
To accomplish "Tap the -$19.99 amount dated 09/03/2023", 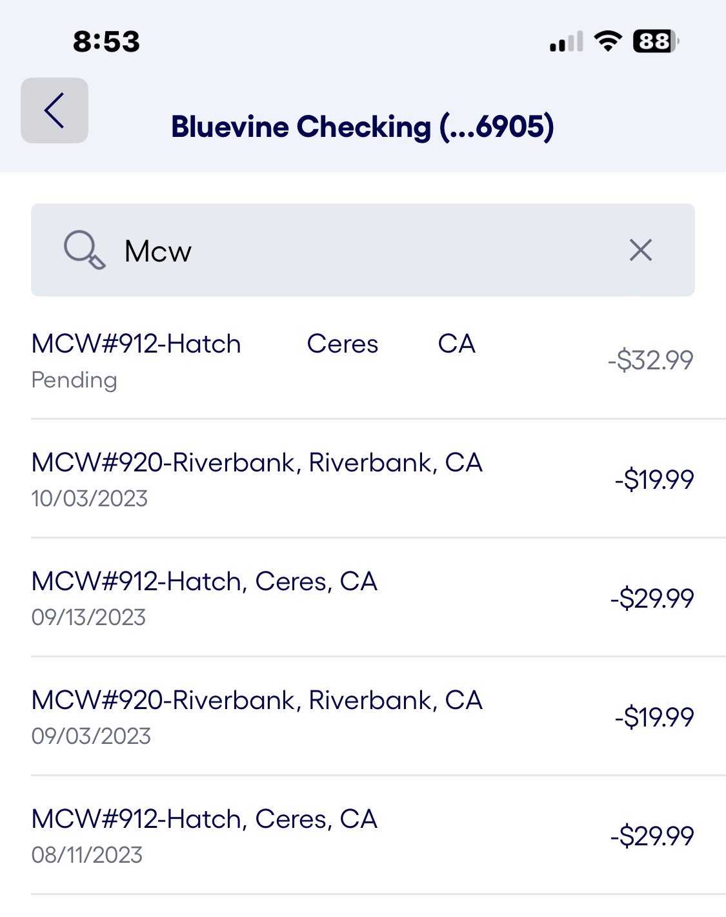I will [654, 717].
